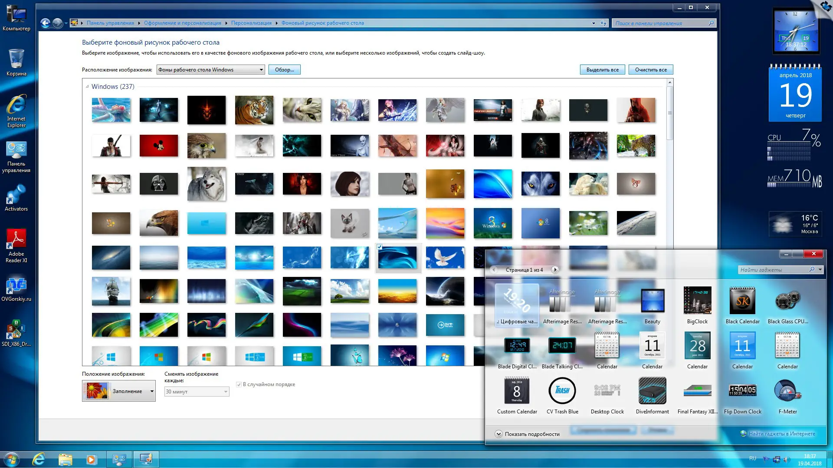Go to next gadget page arrow
This screenshot has height=468, width=833.
point(555,270)
